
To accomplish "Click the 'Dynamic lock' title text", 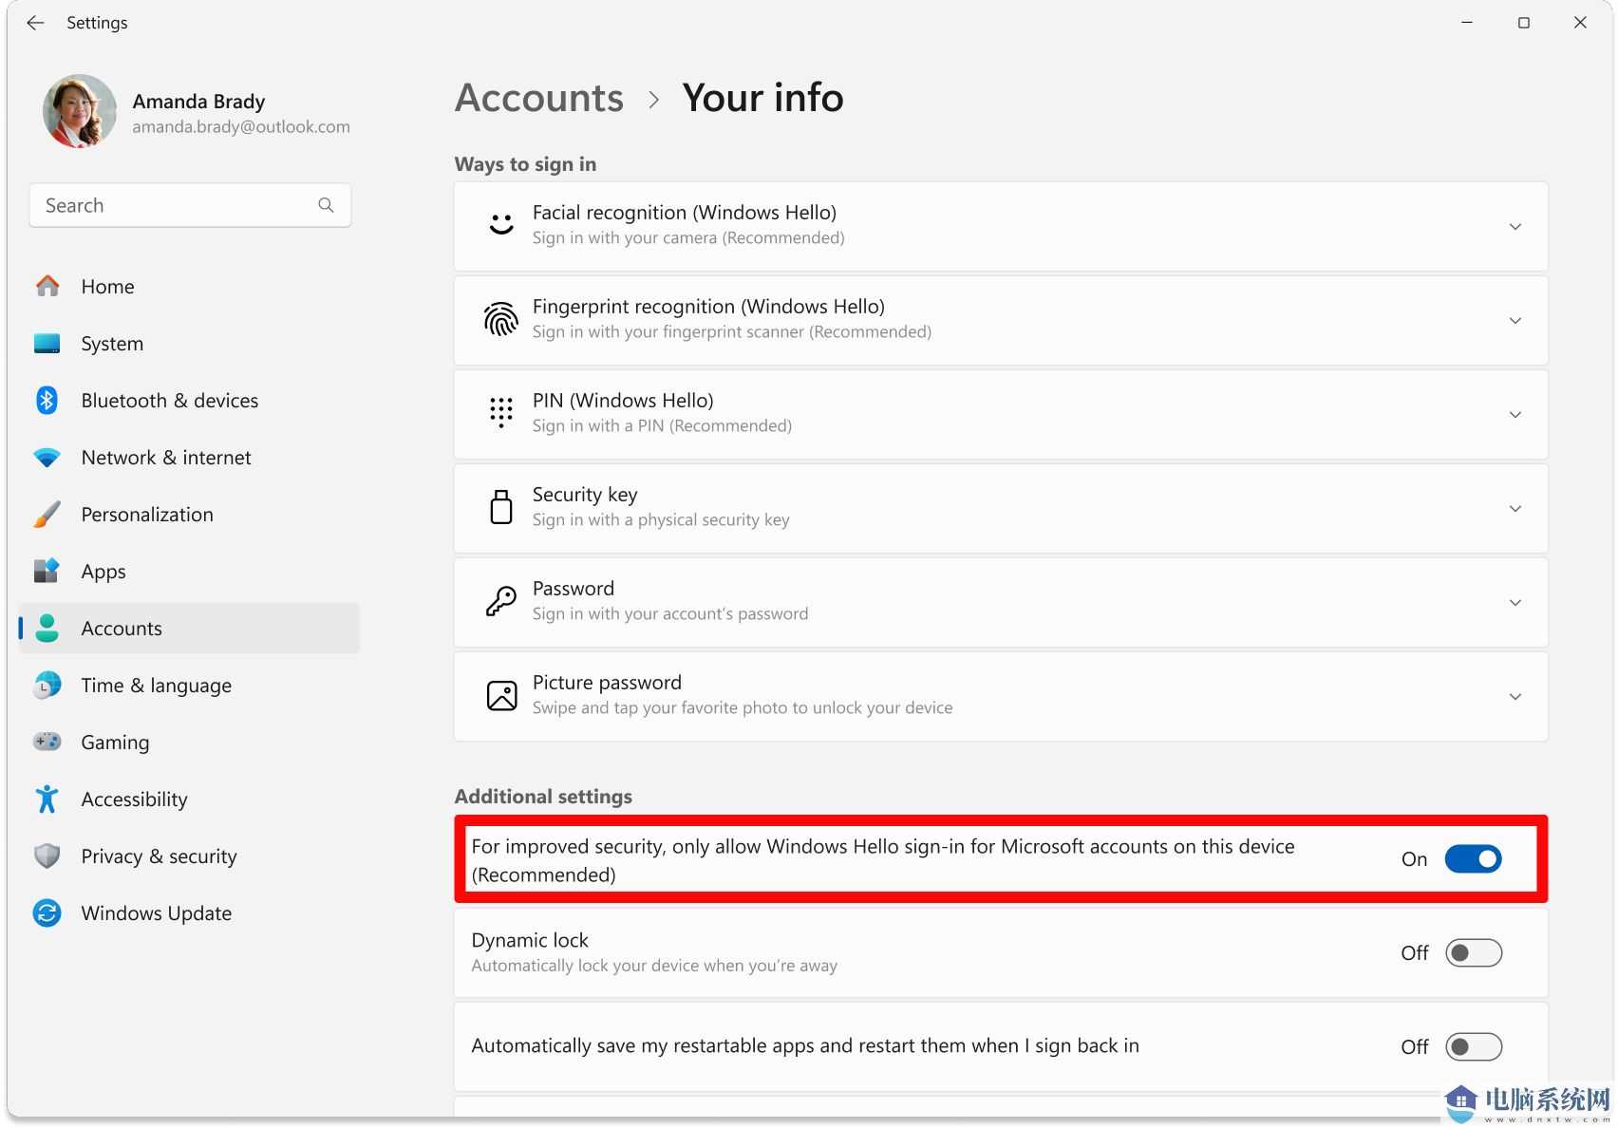I will (530, 940).
